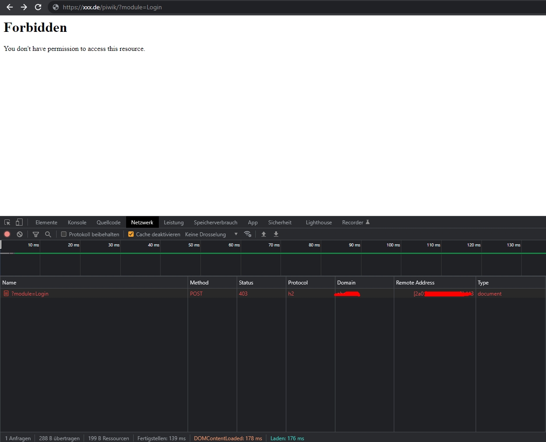This screenshot has width=546, height=442.
Task: Click 1 Anfragen in status bar
Action: click(18, 438)
